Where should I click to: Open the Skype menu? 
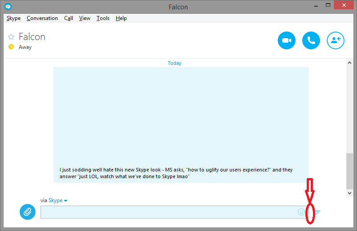(13, 18)
